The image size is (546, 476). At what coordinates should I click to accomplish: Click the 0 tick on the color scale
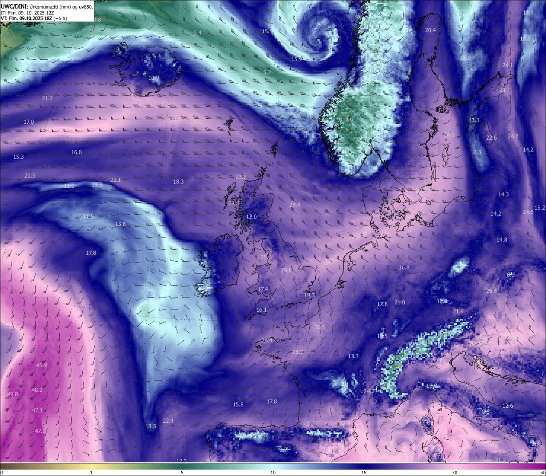click(2, 473)
